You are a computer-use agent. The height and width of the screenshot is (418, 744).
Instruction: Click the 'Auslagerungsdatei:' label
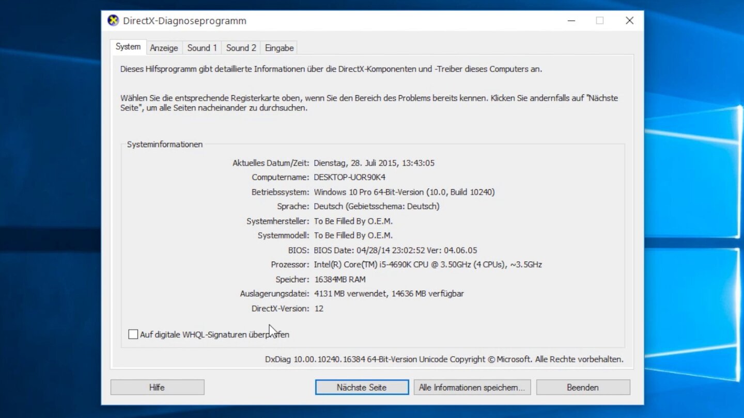275,294
